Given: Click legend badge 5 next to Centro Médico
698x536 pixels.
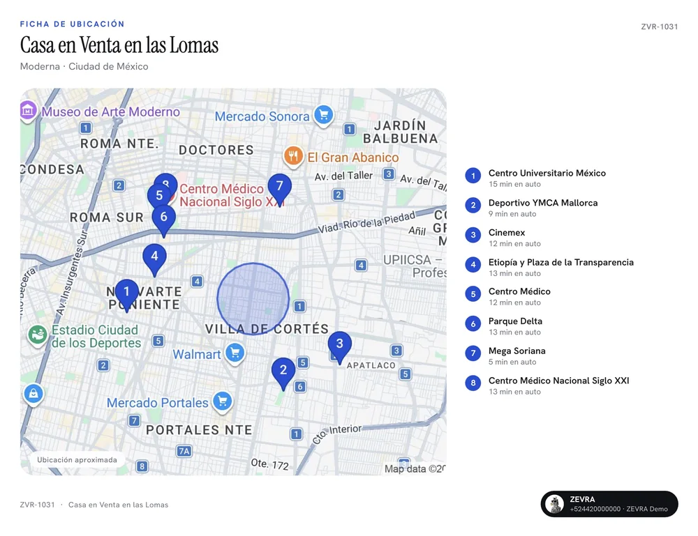Looking at the screenshot, I should click(473, 294).
